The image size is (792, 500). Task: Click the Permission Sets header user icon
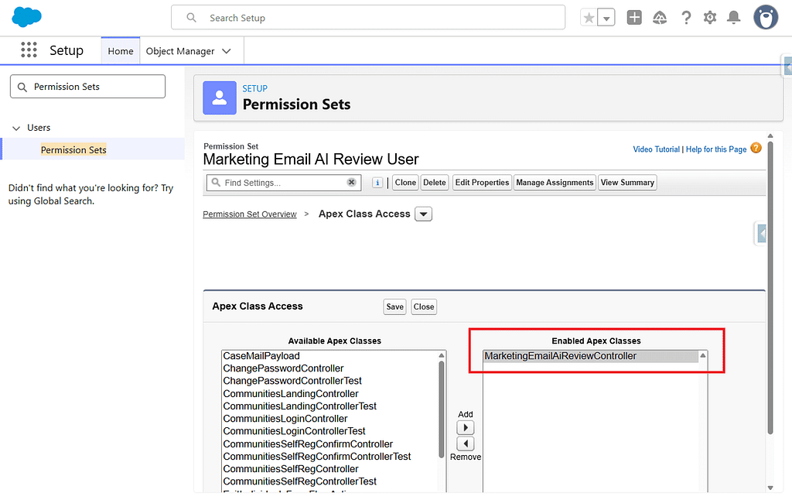[219, 98]
